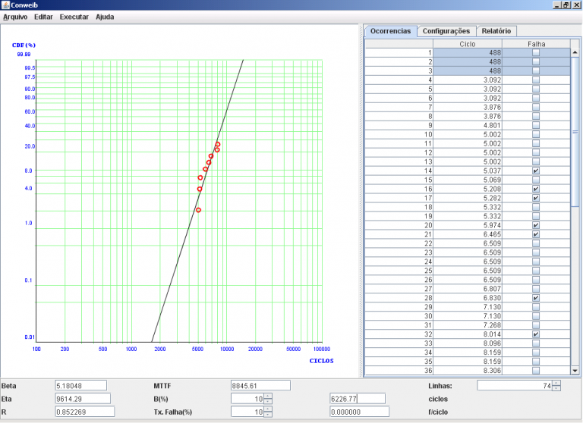Click the Java icon in the title bar
This screenshot has height=423, width=583.
(6, 5)
